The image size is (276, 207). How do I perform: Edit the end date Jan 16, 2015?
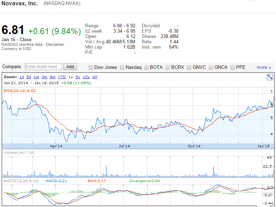(47, 83)
